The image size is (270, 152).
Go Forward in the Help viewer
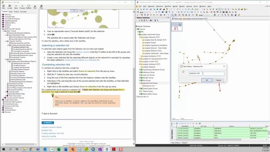(x=22, y=7)
